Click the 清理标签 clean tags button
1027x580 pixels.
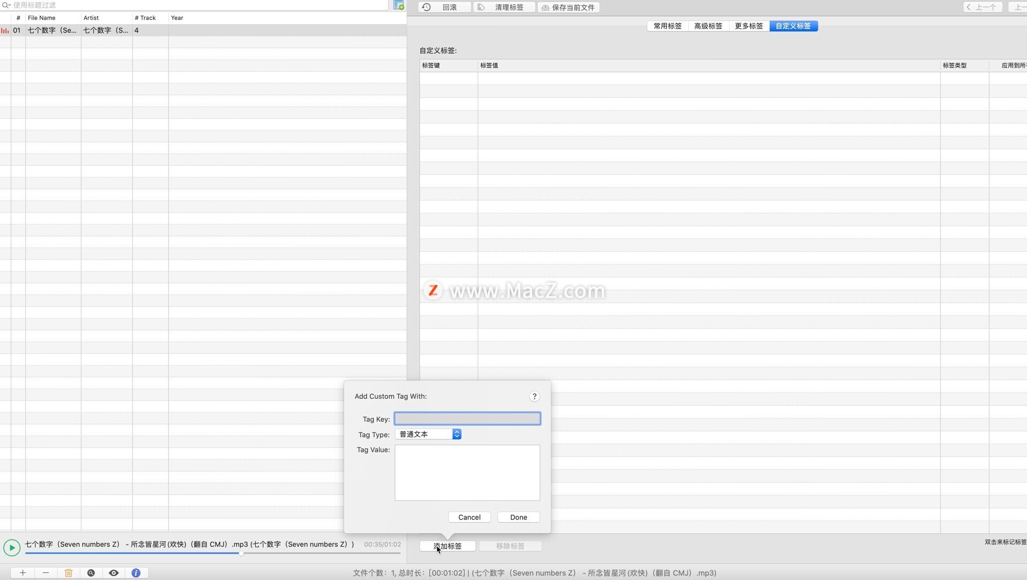(503, 7)
